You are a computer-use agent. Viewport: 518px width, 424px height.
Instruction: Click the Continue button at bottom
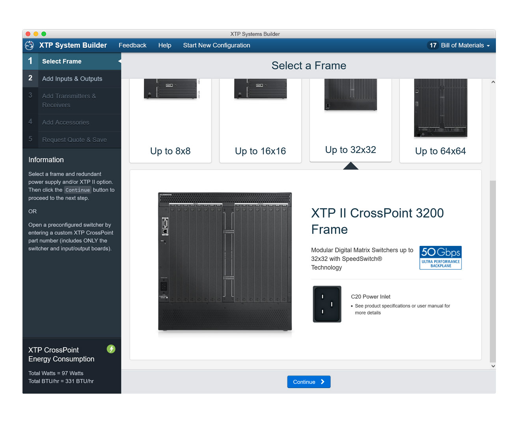tap(309, 382)
